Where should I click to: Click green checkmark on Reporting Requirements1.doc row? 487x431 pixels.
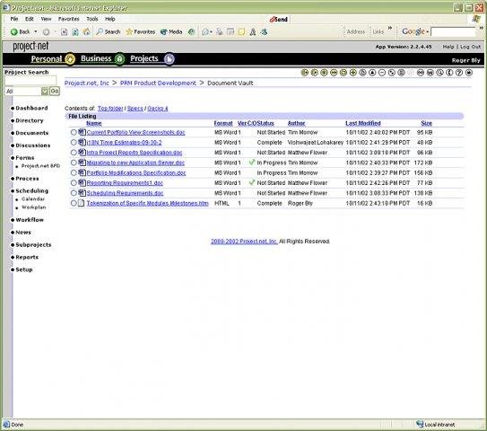pyautogui.click(x=252, y=182)
